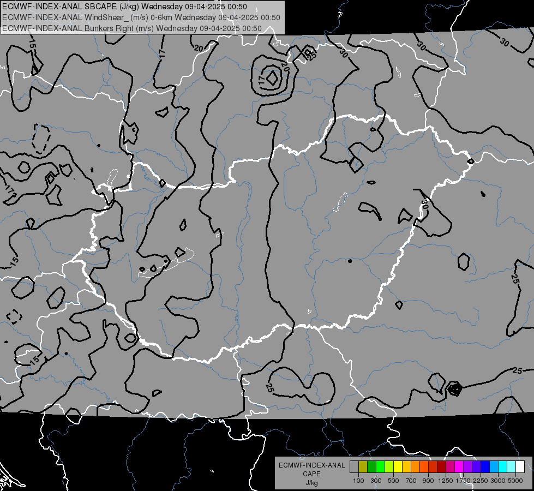Click the red swatch right of the 900 tick
Viewport: 534px width, 491px height.
(x=433, y=467)
